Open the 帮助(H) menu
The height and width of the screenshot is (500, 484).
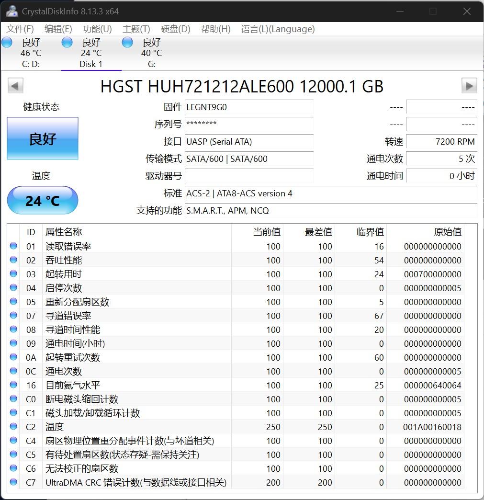pos(215,29)
